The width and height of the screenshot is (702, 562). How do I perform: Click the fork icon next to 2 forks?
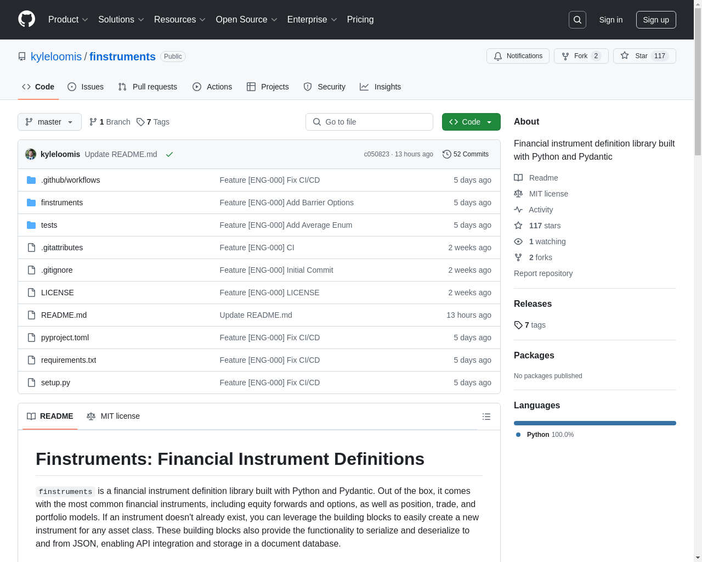[x=518, y=257]
